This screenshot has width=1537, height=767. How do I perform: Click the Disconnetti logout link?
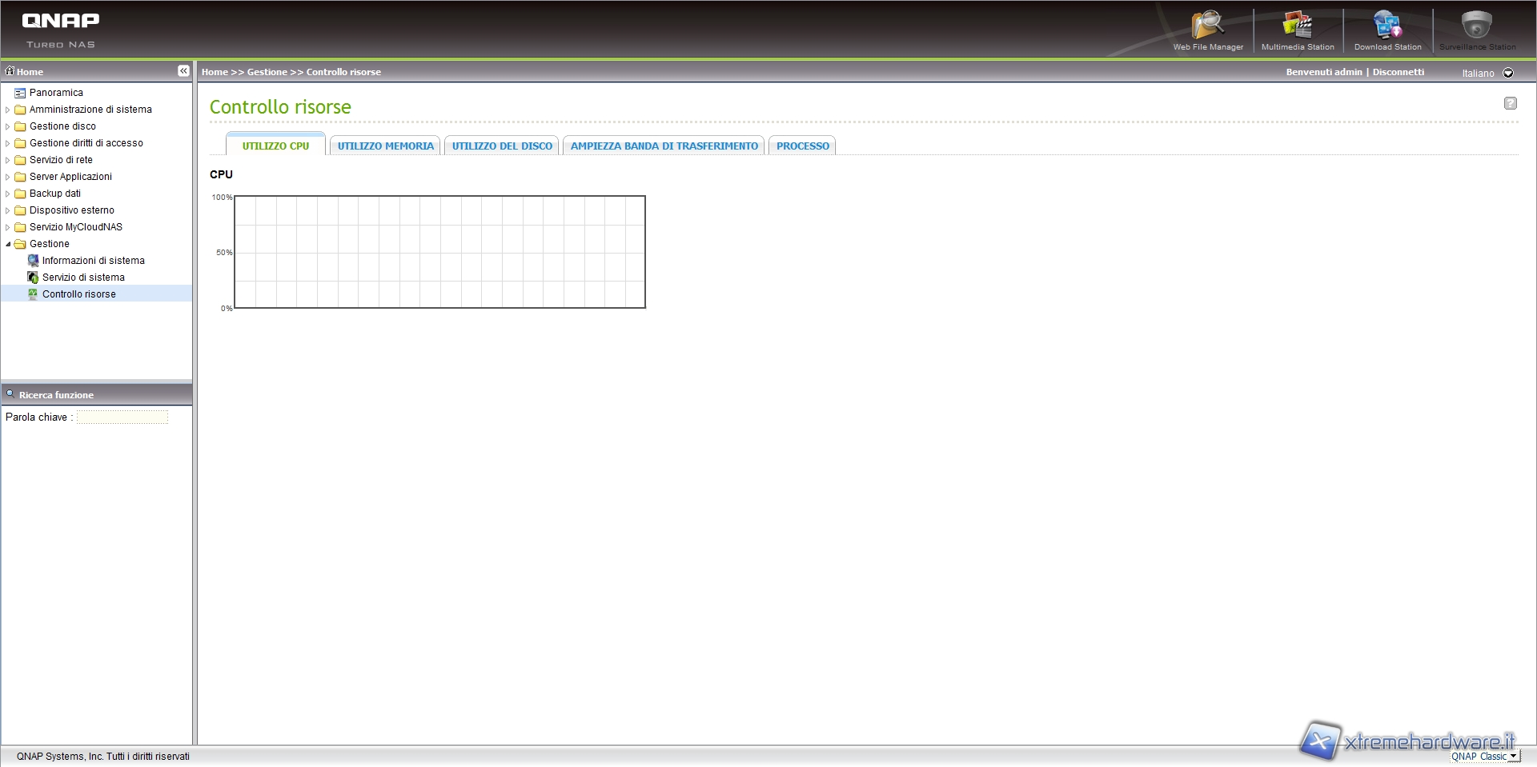[1398, 72]
